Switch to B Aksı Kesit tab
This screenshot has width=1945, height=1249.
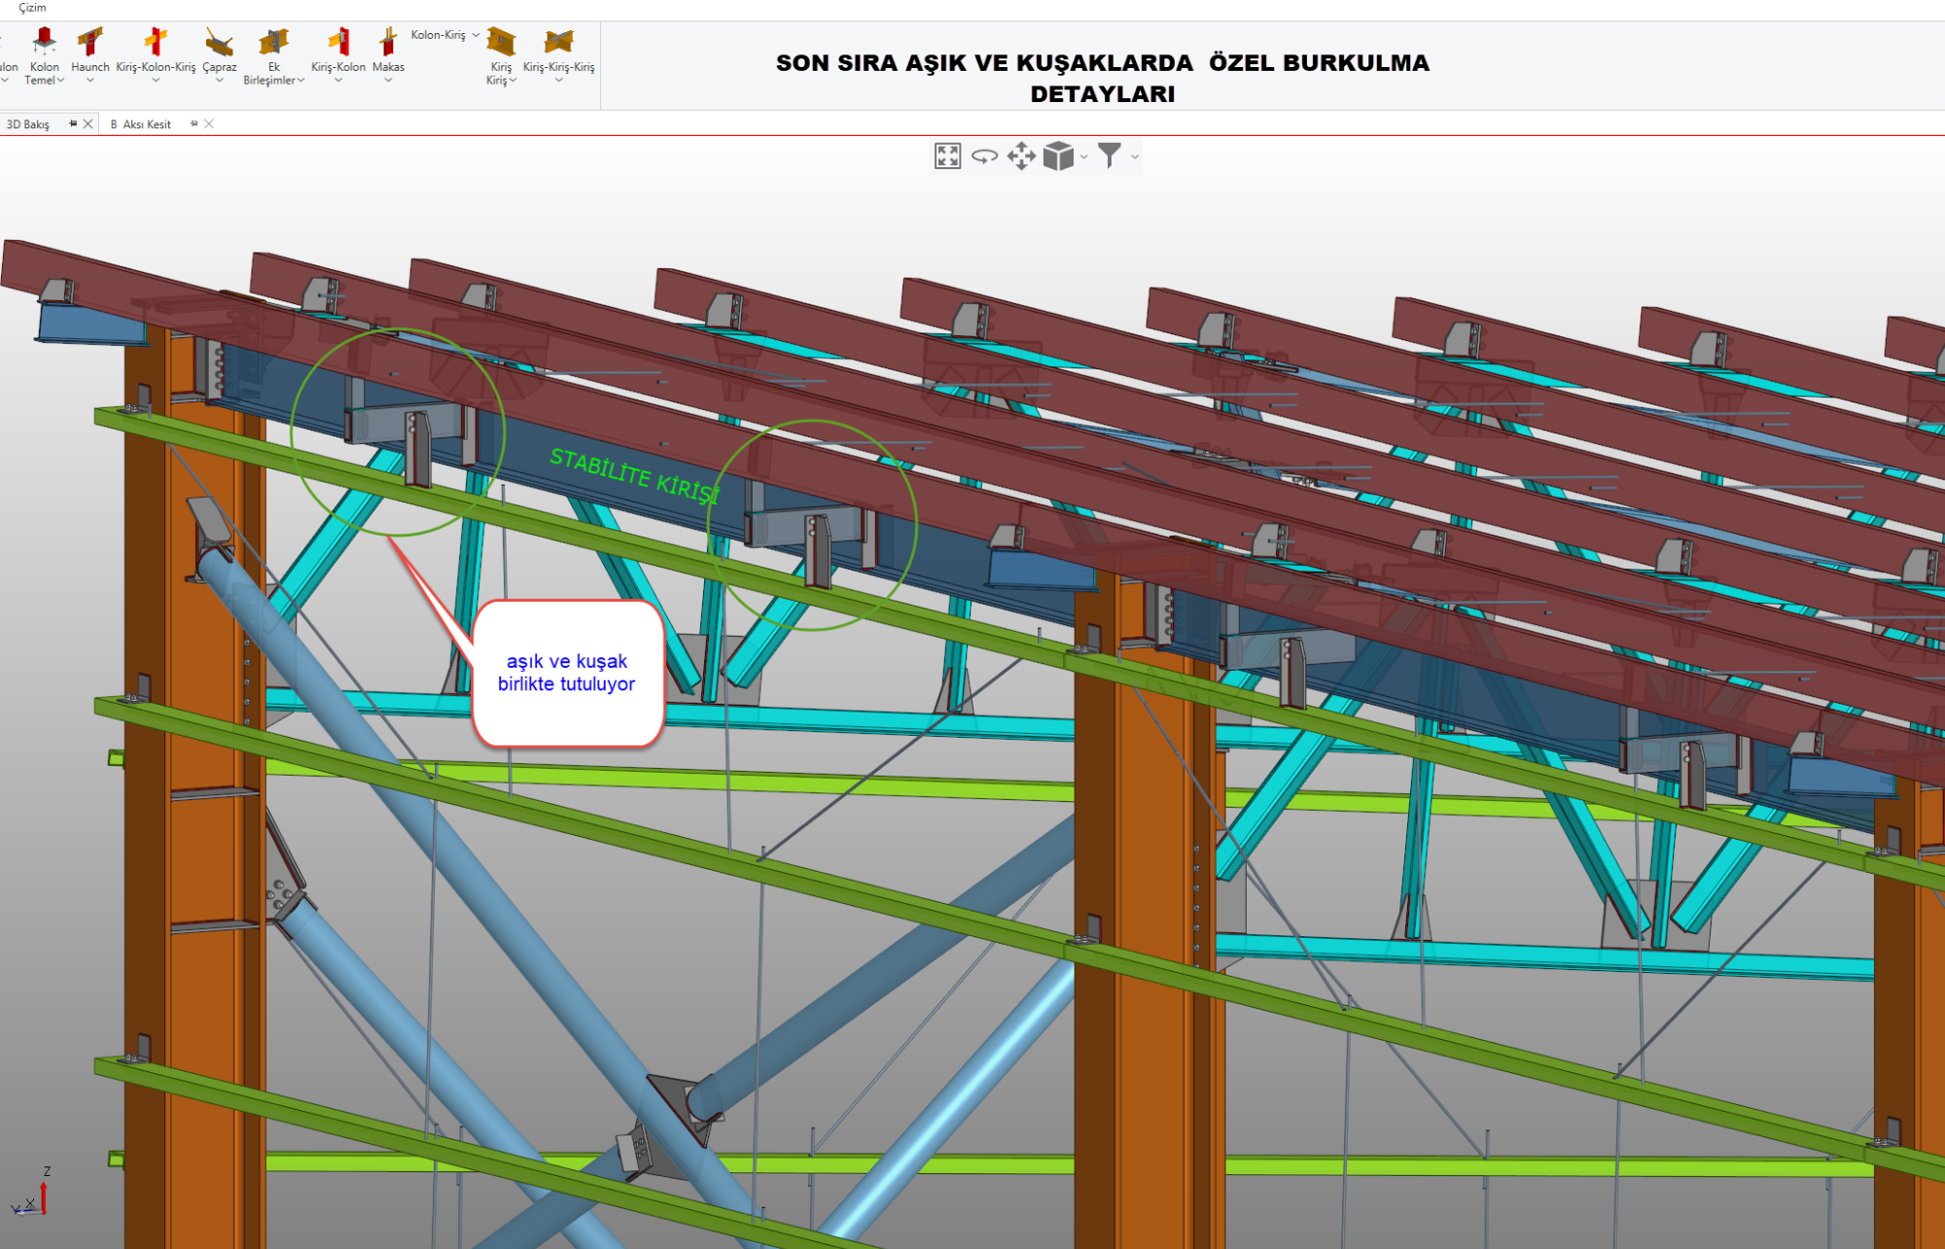[x=141, y=124]
